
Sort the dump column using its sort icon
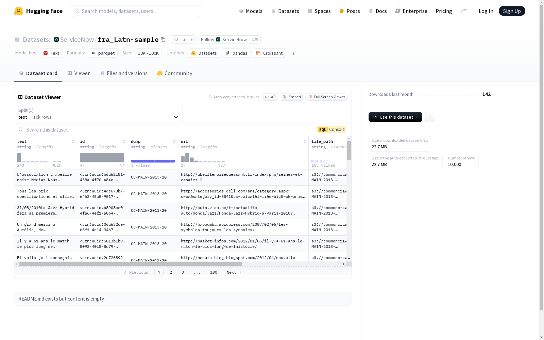click(x=174, y=141)
